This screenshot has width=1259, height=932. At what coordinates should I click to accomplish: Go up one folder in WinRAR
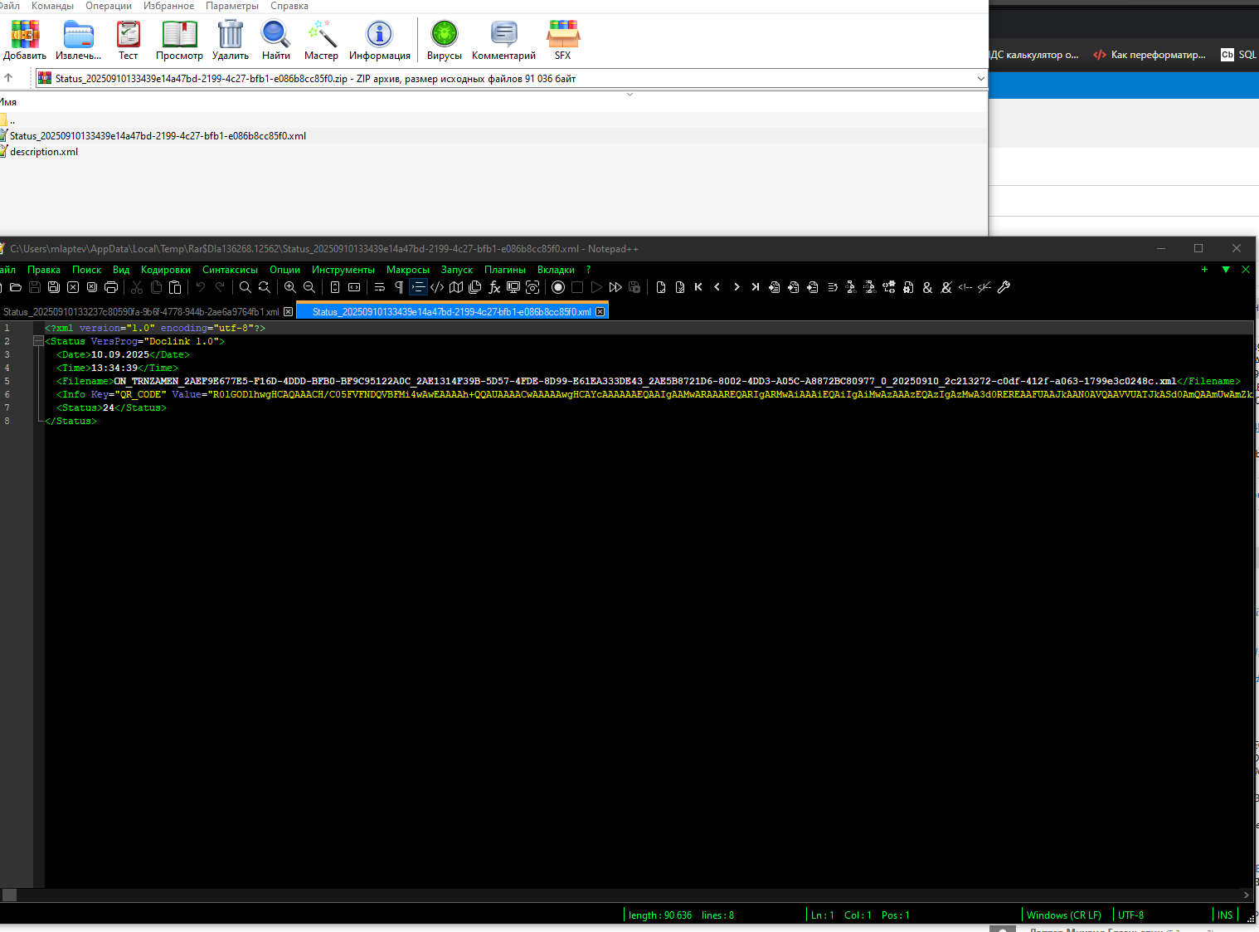[x=8, y=78]
